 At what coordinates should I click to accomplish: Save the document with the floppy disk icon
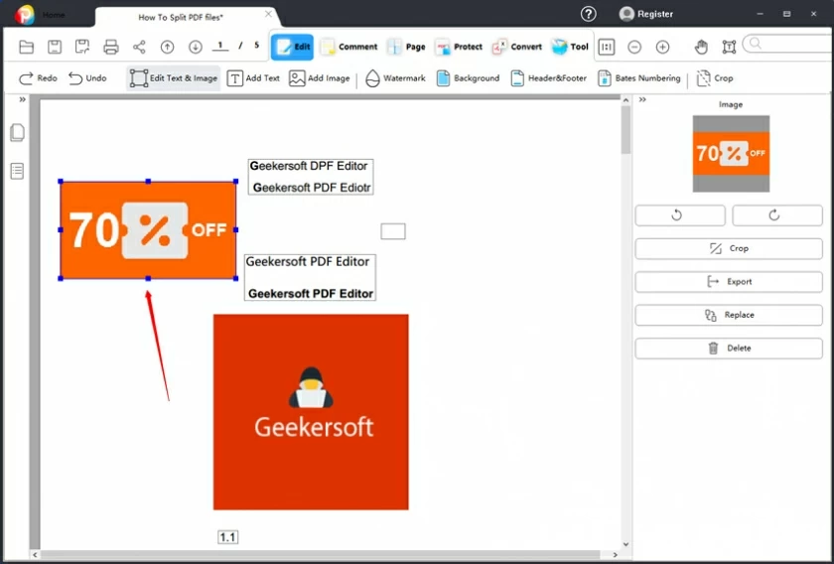tap(55, 47)
